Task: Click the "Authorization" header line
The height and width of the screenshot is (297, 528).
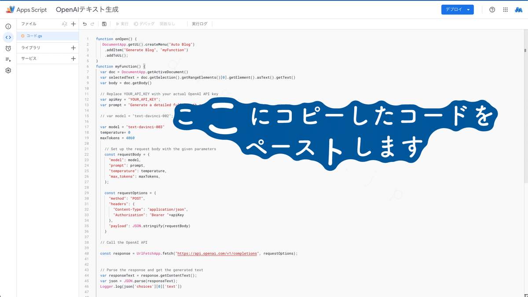Action: tap(148, 215)
